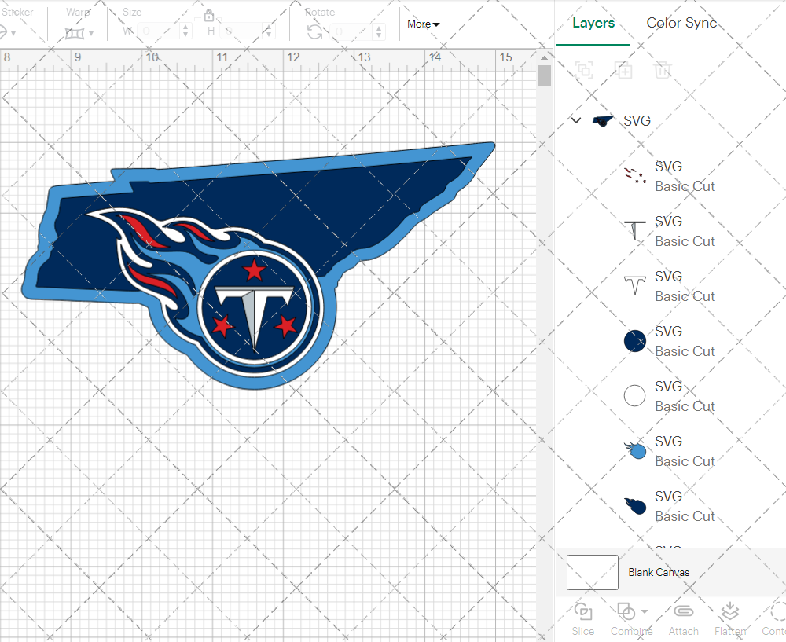Click the Rotate icon in toolbar
This screenshot has height=642, width=786.
coord(314,32)
